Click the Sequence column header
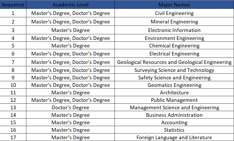This screenshot has height=141, width=234. coord(13,5)
